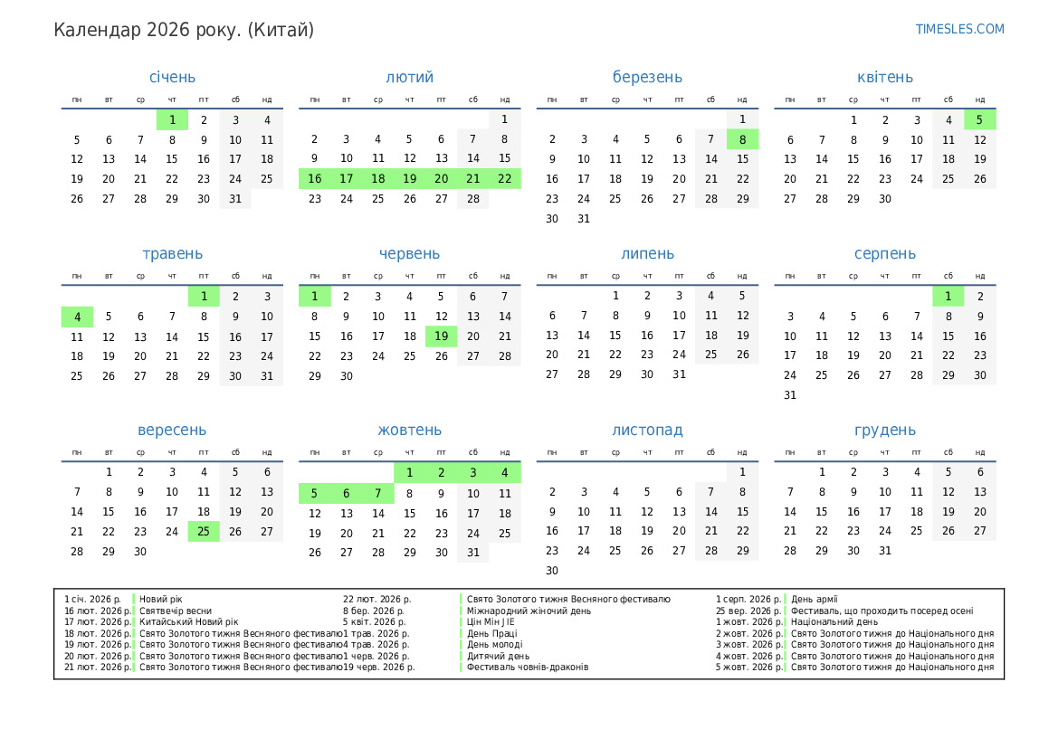Select the червень month heading
The image size is (1058, 748).
coord(410,253)
